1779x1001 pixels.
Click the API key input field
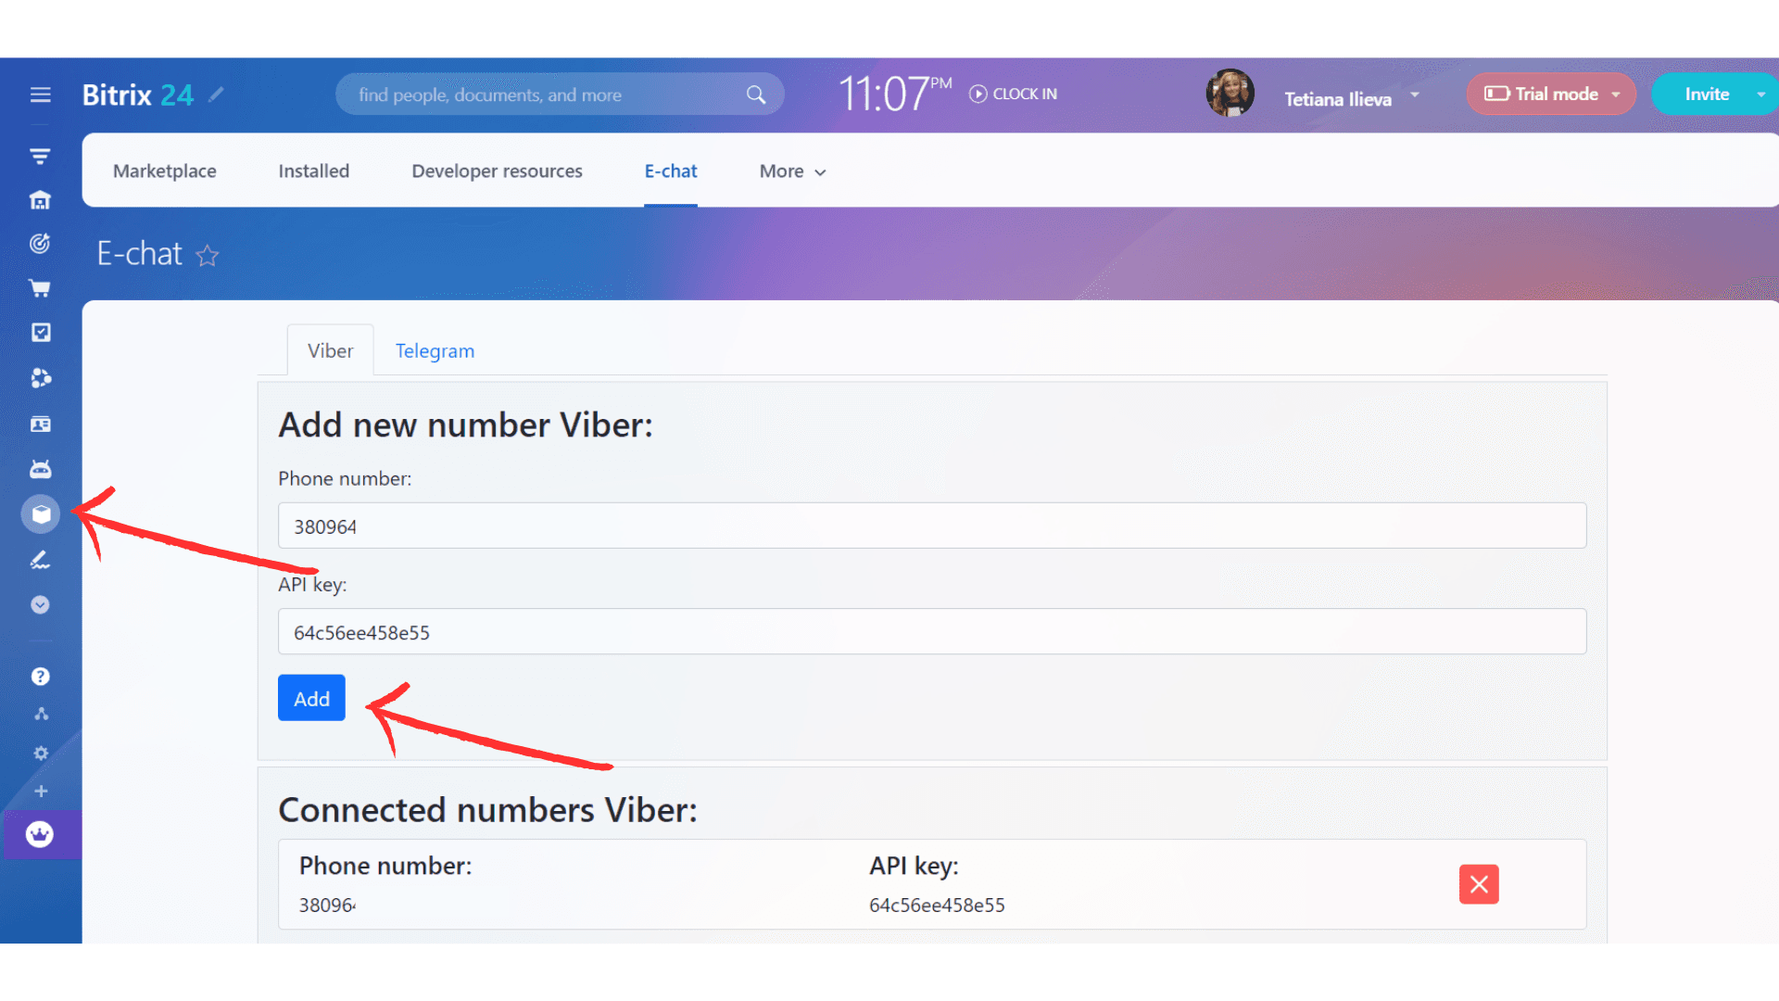[x=932, y=631]
